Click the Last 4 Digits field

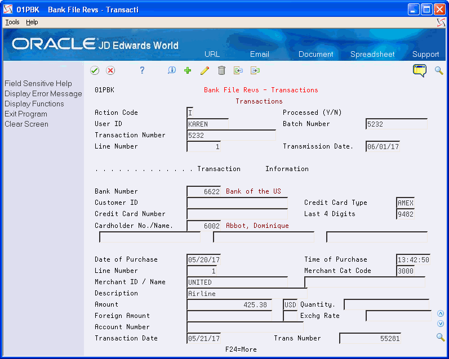pyautogui.click(x=405, y=214)
